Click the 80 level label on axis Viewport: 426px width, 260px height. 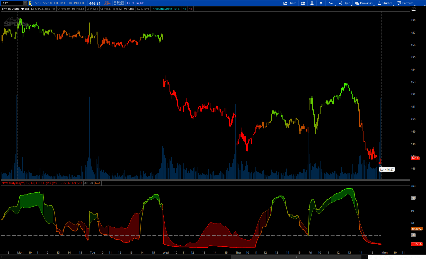pyautogui.click(x=413, y=198)
